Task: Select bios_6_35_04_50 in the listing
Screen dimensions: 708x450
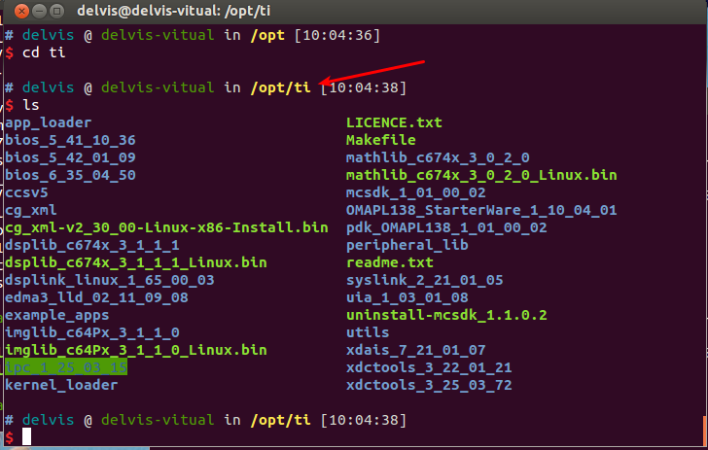Action: (70, 175)
